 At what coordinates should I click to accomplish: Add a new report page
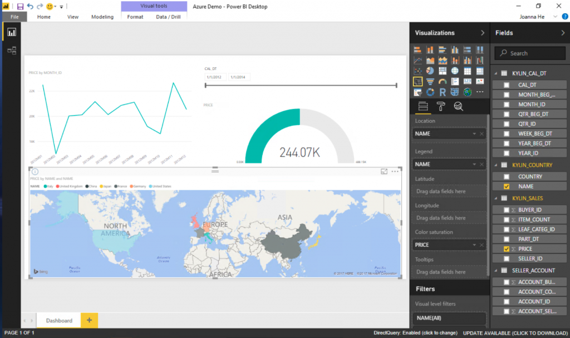coord(89,320)
